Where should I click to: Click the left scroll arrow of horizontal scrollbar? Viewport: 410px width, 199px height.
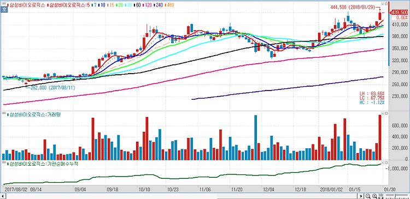pyautogui.click(x=3, y=196)
